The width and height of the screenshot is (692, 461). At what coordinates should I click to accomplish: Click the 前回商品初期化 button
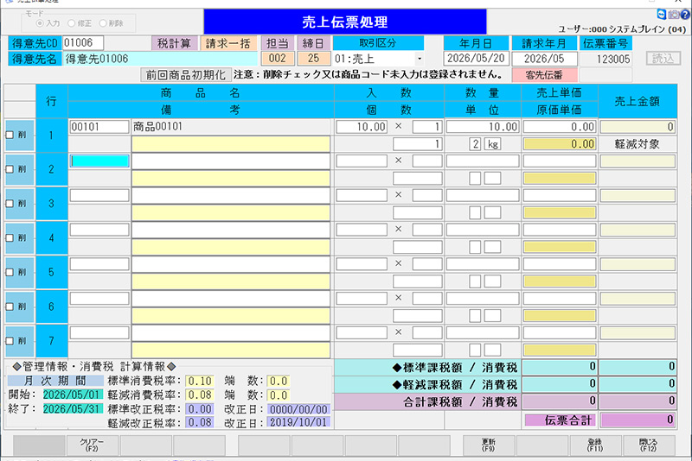(x=186, y=75)
